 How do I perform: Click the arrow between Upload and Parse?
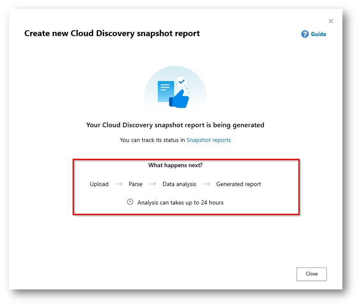click(x=119, y=184)
